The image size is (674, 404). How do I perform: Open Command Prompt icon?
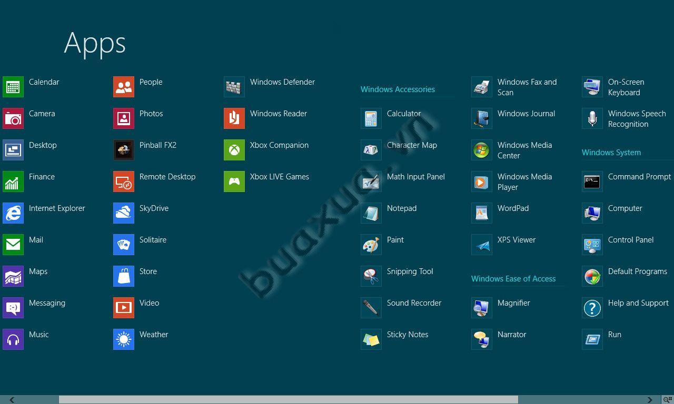click(x=592, y=181)
